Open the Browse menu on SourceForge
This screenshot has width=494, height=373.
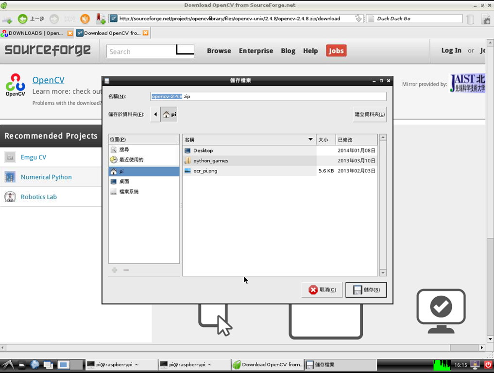(x=219, y=51)
